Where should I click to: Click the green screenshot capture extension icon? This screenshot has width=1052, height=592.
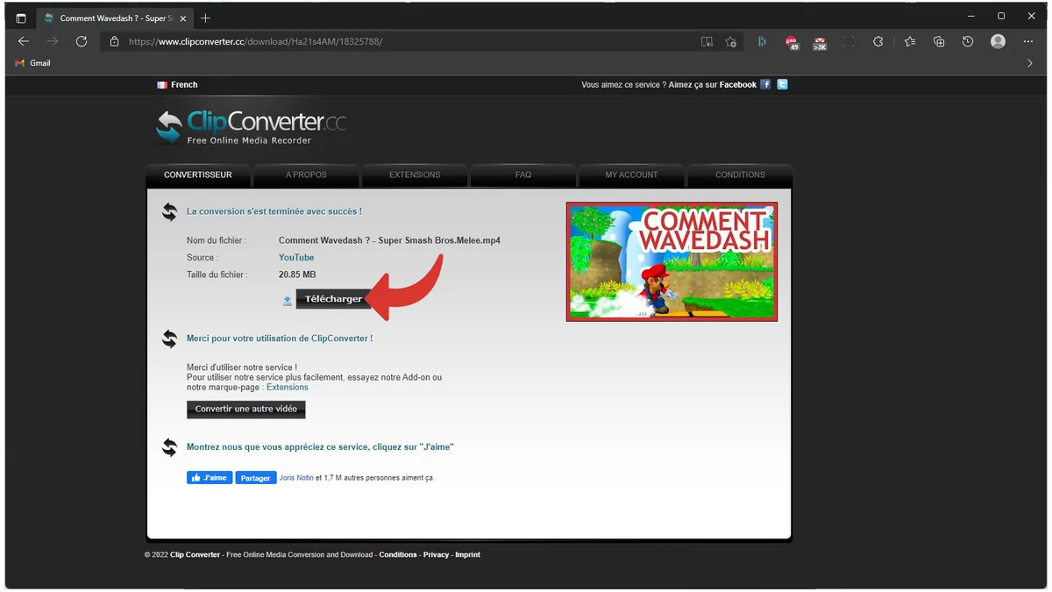pyautogui.click(x=849, y=41)
